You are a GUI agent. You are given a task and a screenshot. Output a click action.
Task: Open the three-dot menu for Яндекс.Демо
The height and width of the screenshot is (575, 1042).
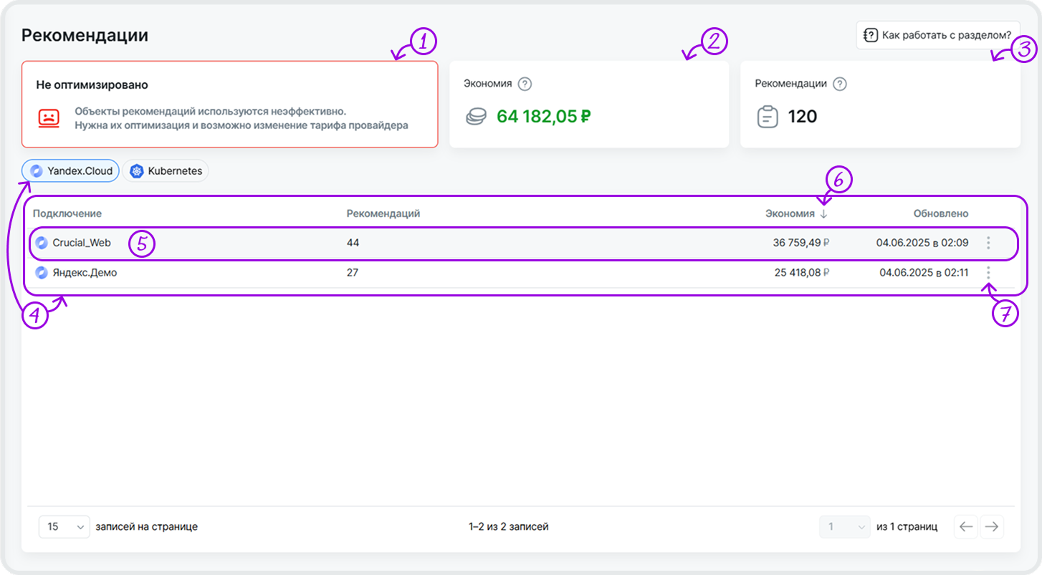988,272
